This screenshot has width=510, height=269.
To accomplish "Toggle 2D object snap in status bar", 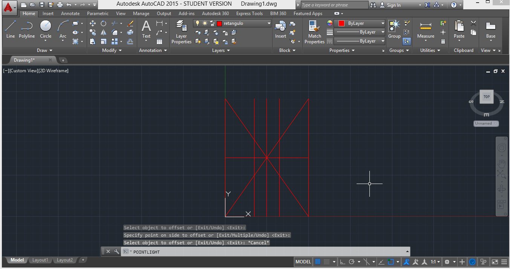I will click(x=391, y=262).
